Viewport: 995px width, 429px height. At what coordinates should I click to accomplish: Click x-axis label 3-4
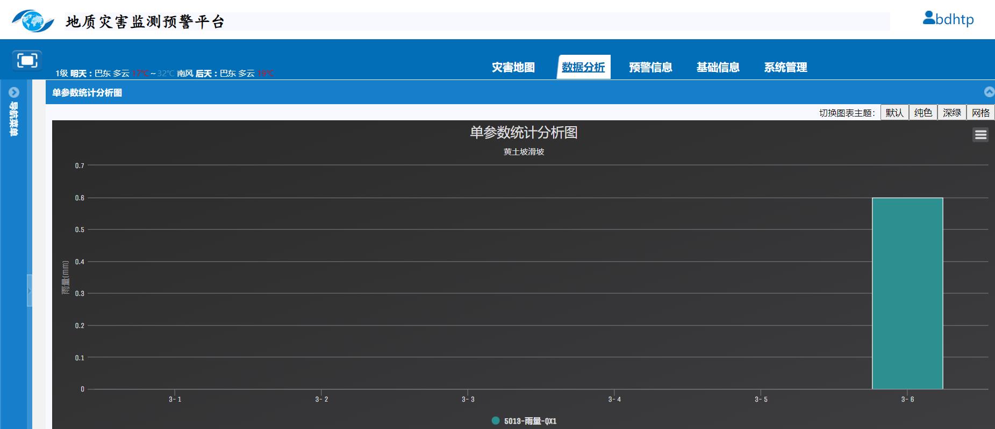pyautogui.click(x=614, y=399)
